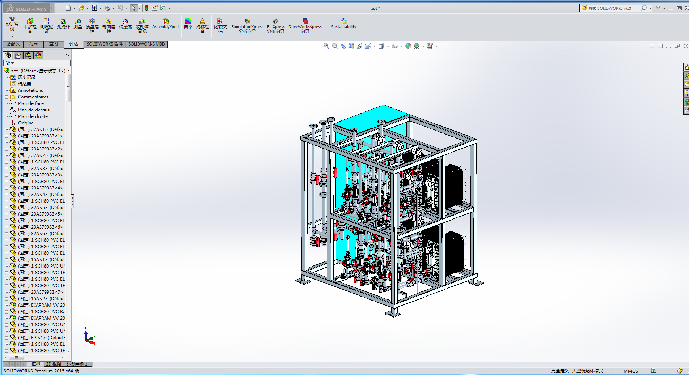689x375 pixels.
Task: Click the Rebuild traffic light icon
Action: [147, 8]
